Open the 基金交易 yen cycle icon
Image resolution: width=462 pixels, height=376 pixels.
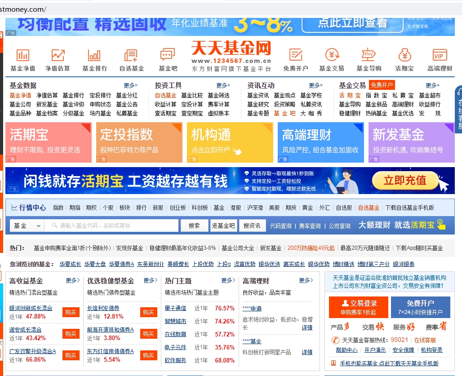[332, 55]
